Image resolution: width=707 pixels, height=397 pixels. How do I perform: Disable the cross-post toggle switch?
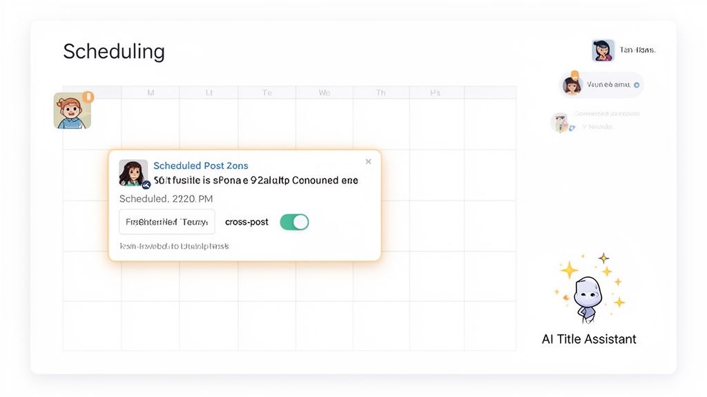point(294,222)
